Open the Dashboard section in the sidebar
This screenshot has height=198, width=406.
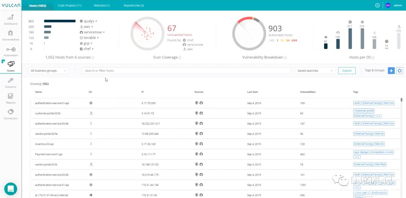[x=11, y=19]
